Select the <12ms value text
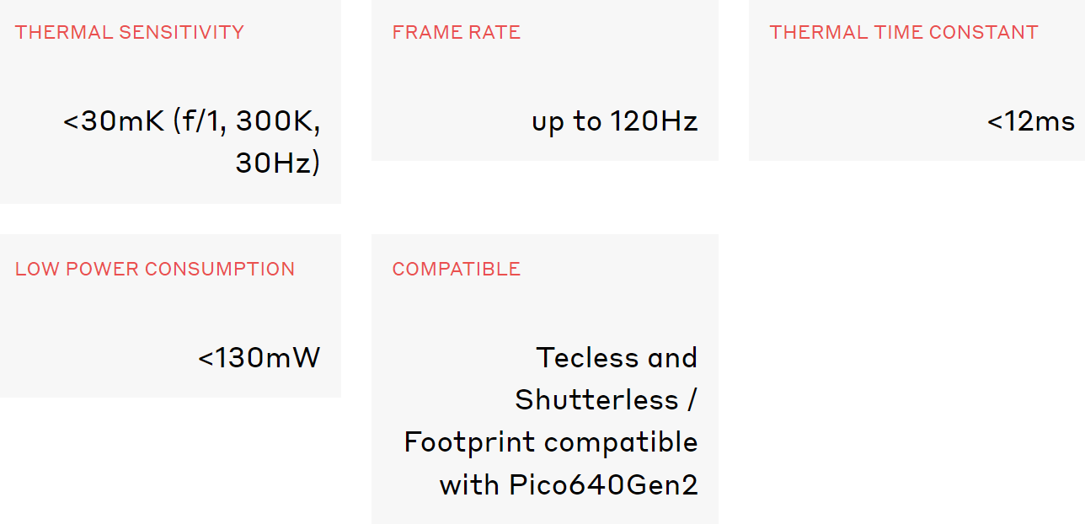This screenshot has width=1085, height=524. [x=1031, y=122]
